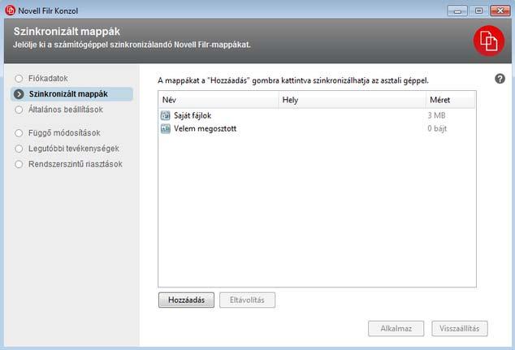The height and width of the screenshot is (350, 515).
Task: Sort by the Név column header
Action: pos(219,100)
